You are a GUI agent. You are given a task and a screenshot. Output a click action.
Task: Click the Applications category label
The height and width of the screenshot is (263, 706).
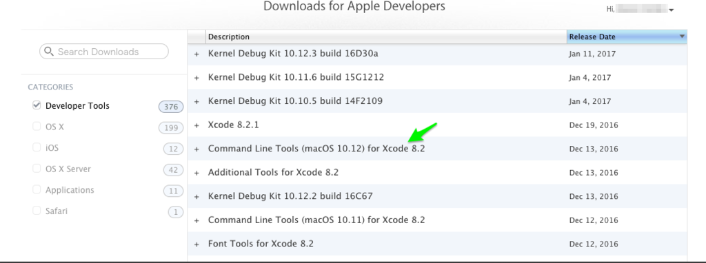tap(70, 190)
